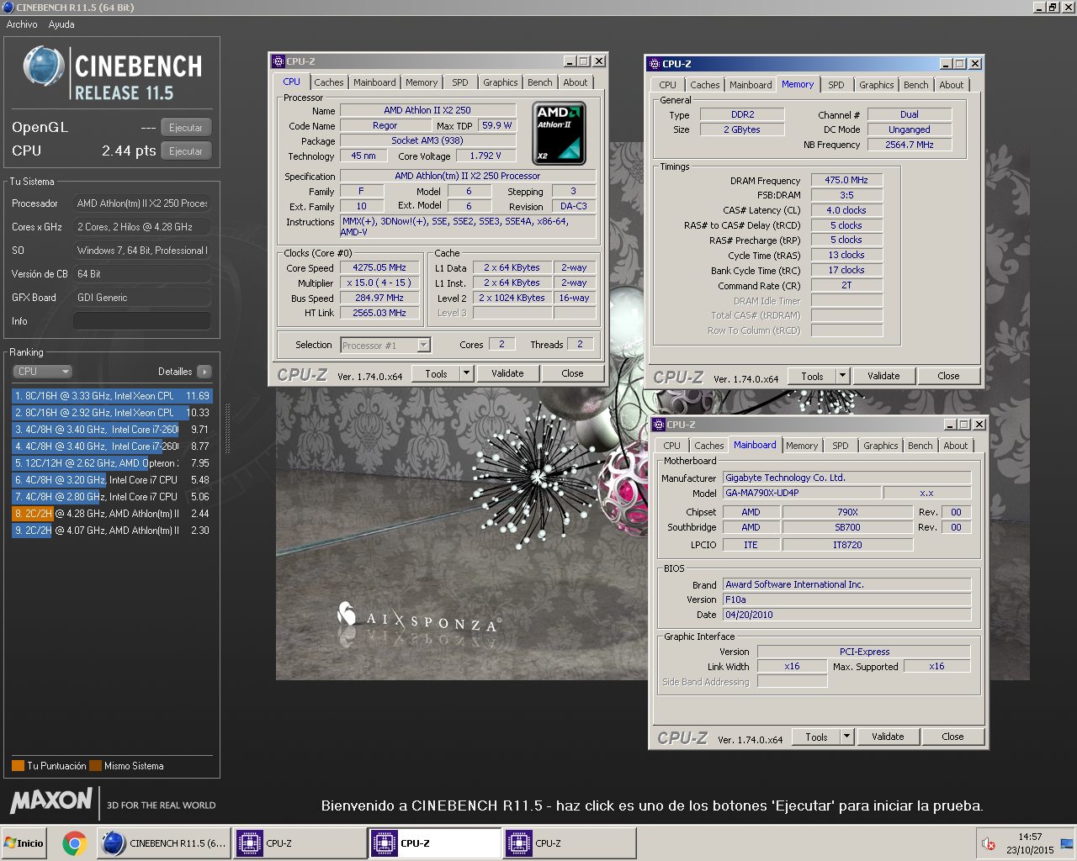The height and width of the screenshot is (861, 1077).
Task: Open Bench tab in the Mainboard window
Action: click(x=920, y=446)
